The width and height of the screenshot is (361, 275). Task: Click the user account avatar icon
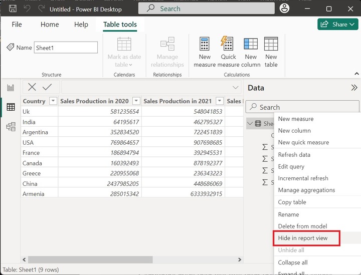284,9
